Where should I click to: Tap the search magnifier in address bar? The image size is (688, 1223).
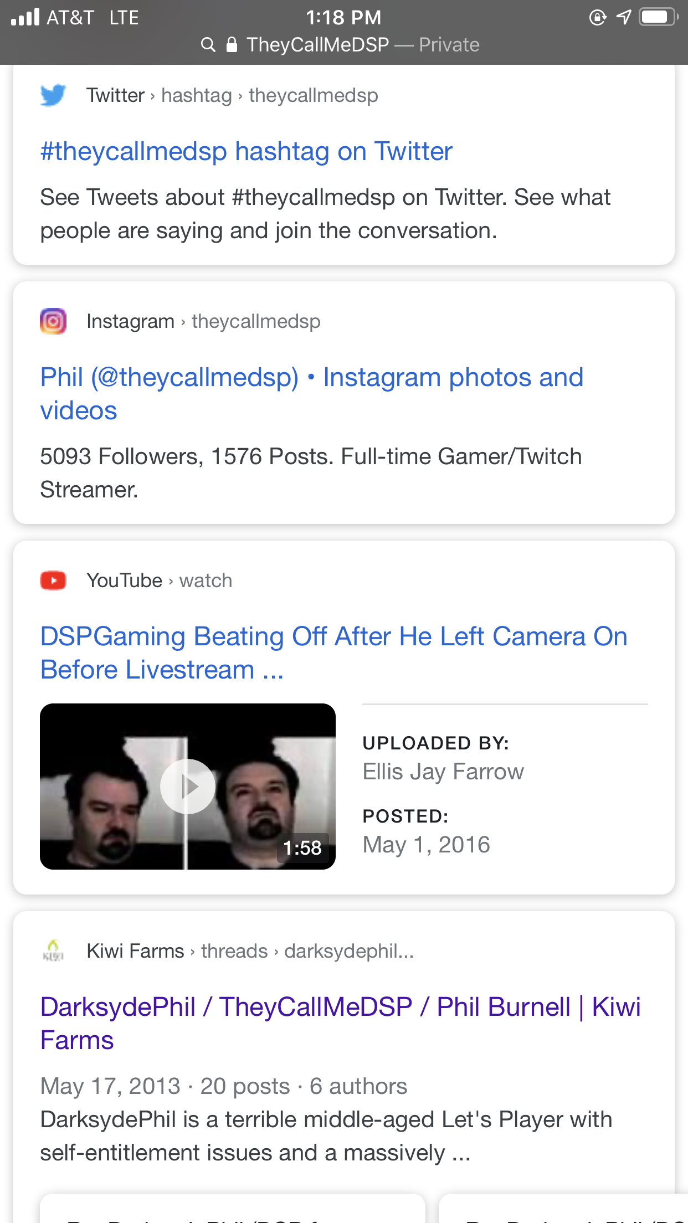pyautogui.click(x=208, y=45)
